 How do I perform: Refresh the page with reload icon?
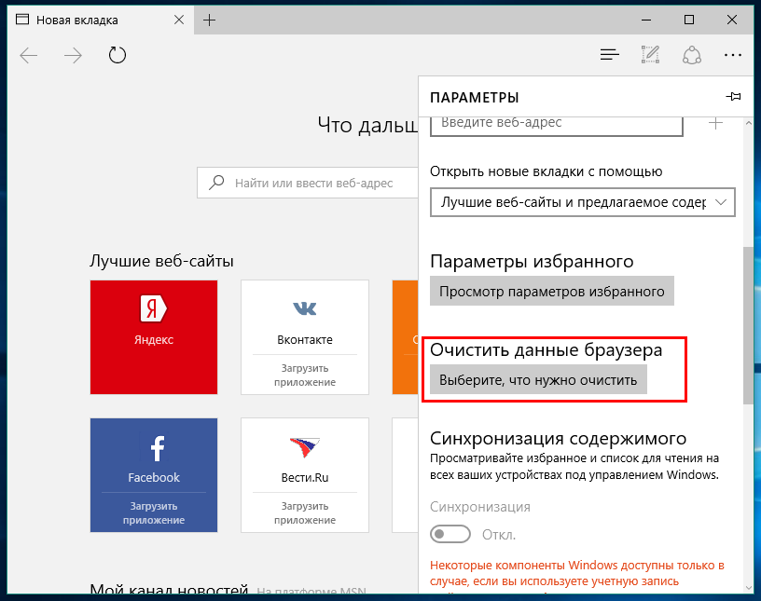pyautogui.click(x=118, y=55)
